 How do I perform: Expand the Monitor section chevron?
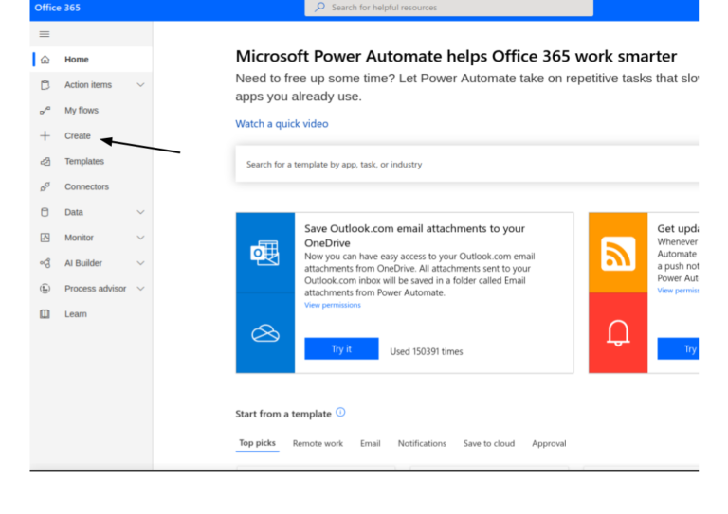point(140,238)
